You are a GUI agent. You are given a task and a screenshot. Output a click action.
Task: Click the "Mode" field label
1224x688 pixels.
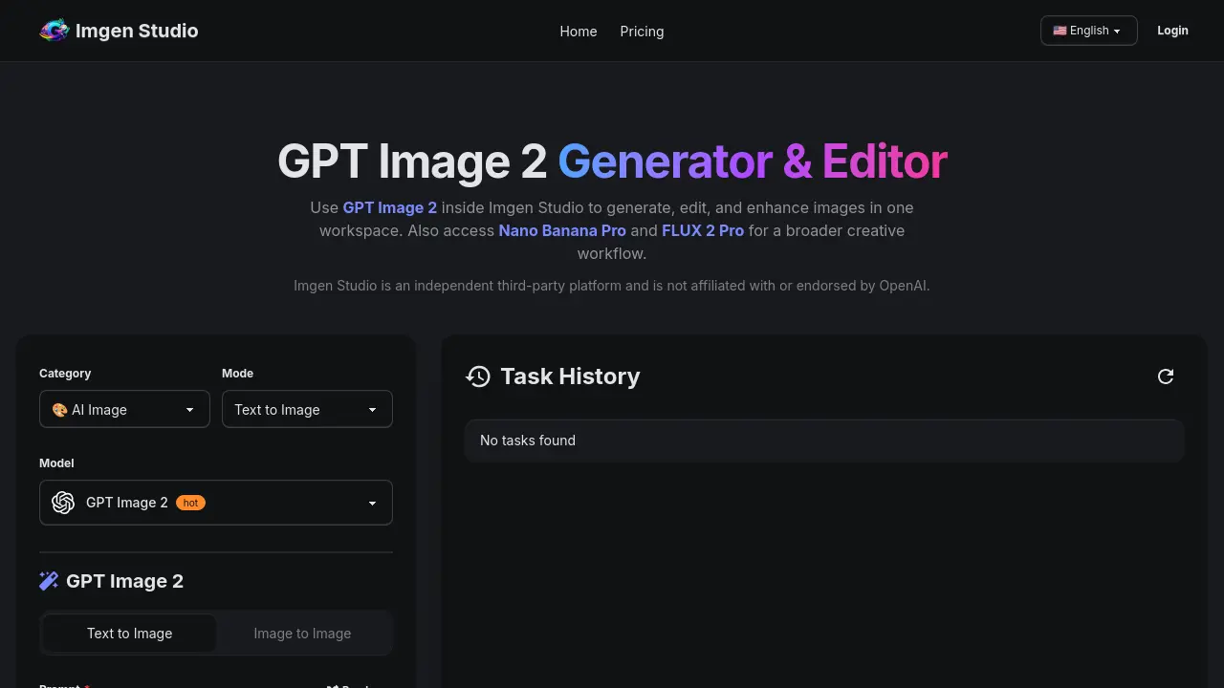tap(237, 374)
